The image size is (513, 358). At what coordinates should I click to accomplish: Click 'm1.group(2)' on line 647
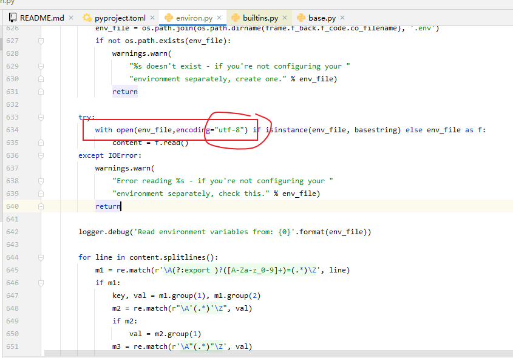(237, 296)
